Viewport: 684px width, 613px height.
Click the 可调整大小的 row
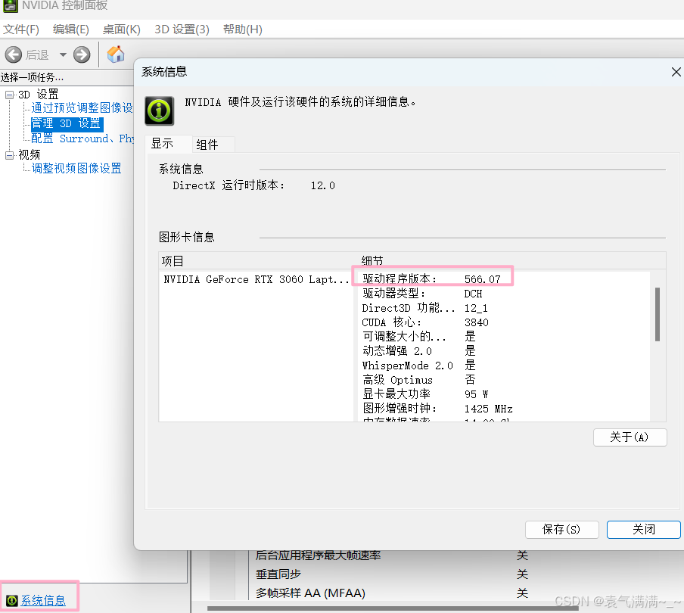coord(418,336)
